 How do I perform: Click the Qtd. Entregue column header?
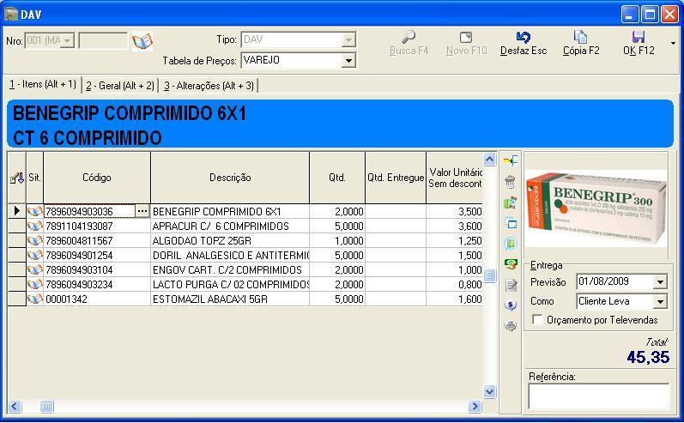click(396, 178)
